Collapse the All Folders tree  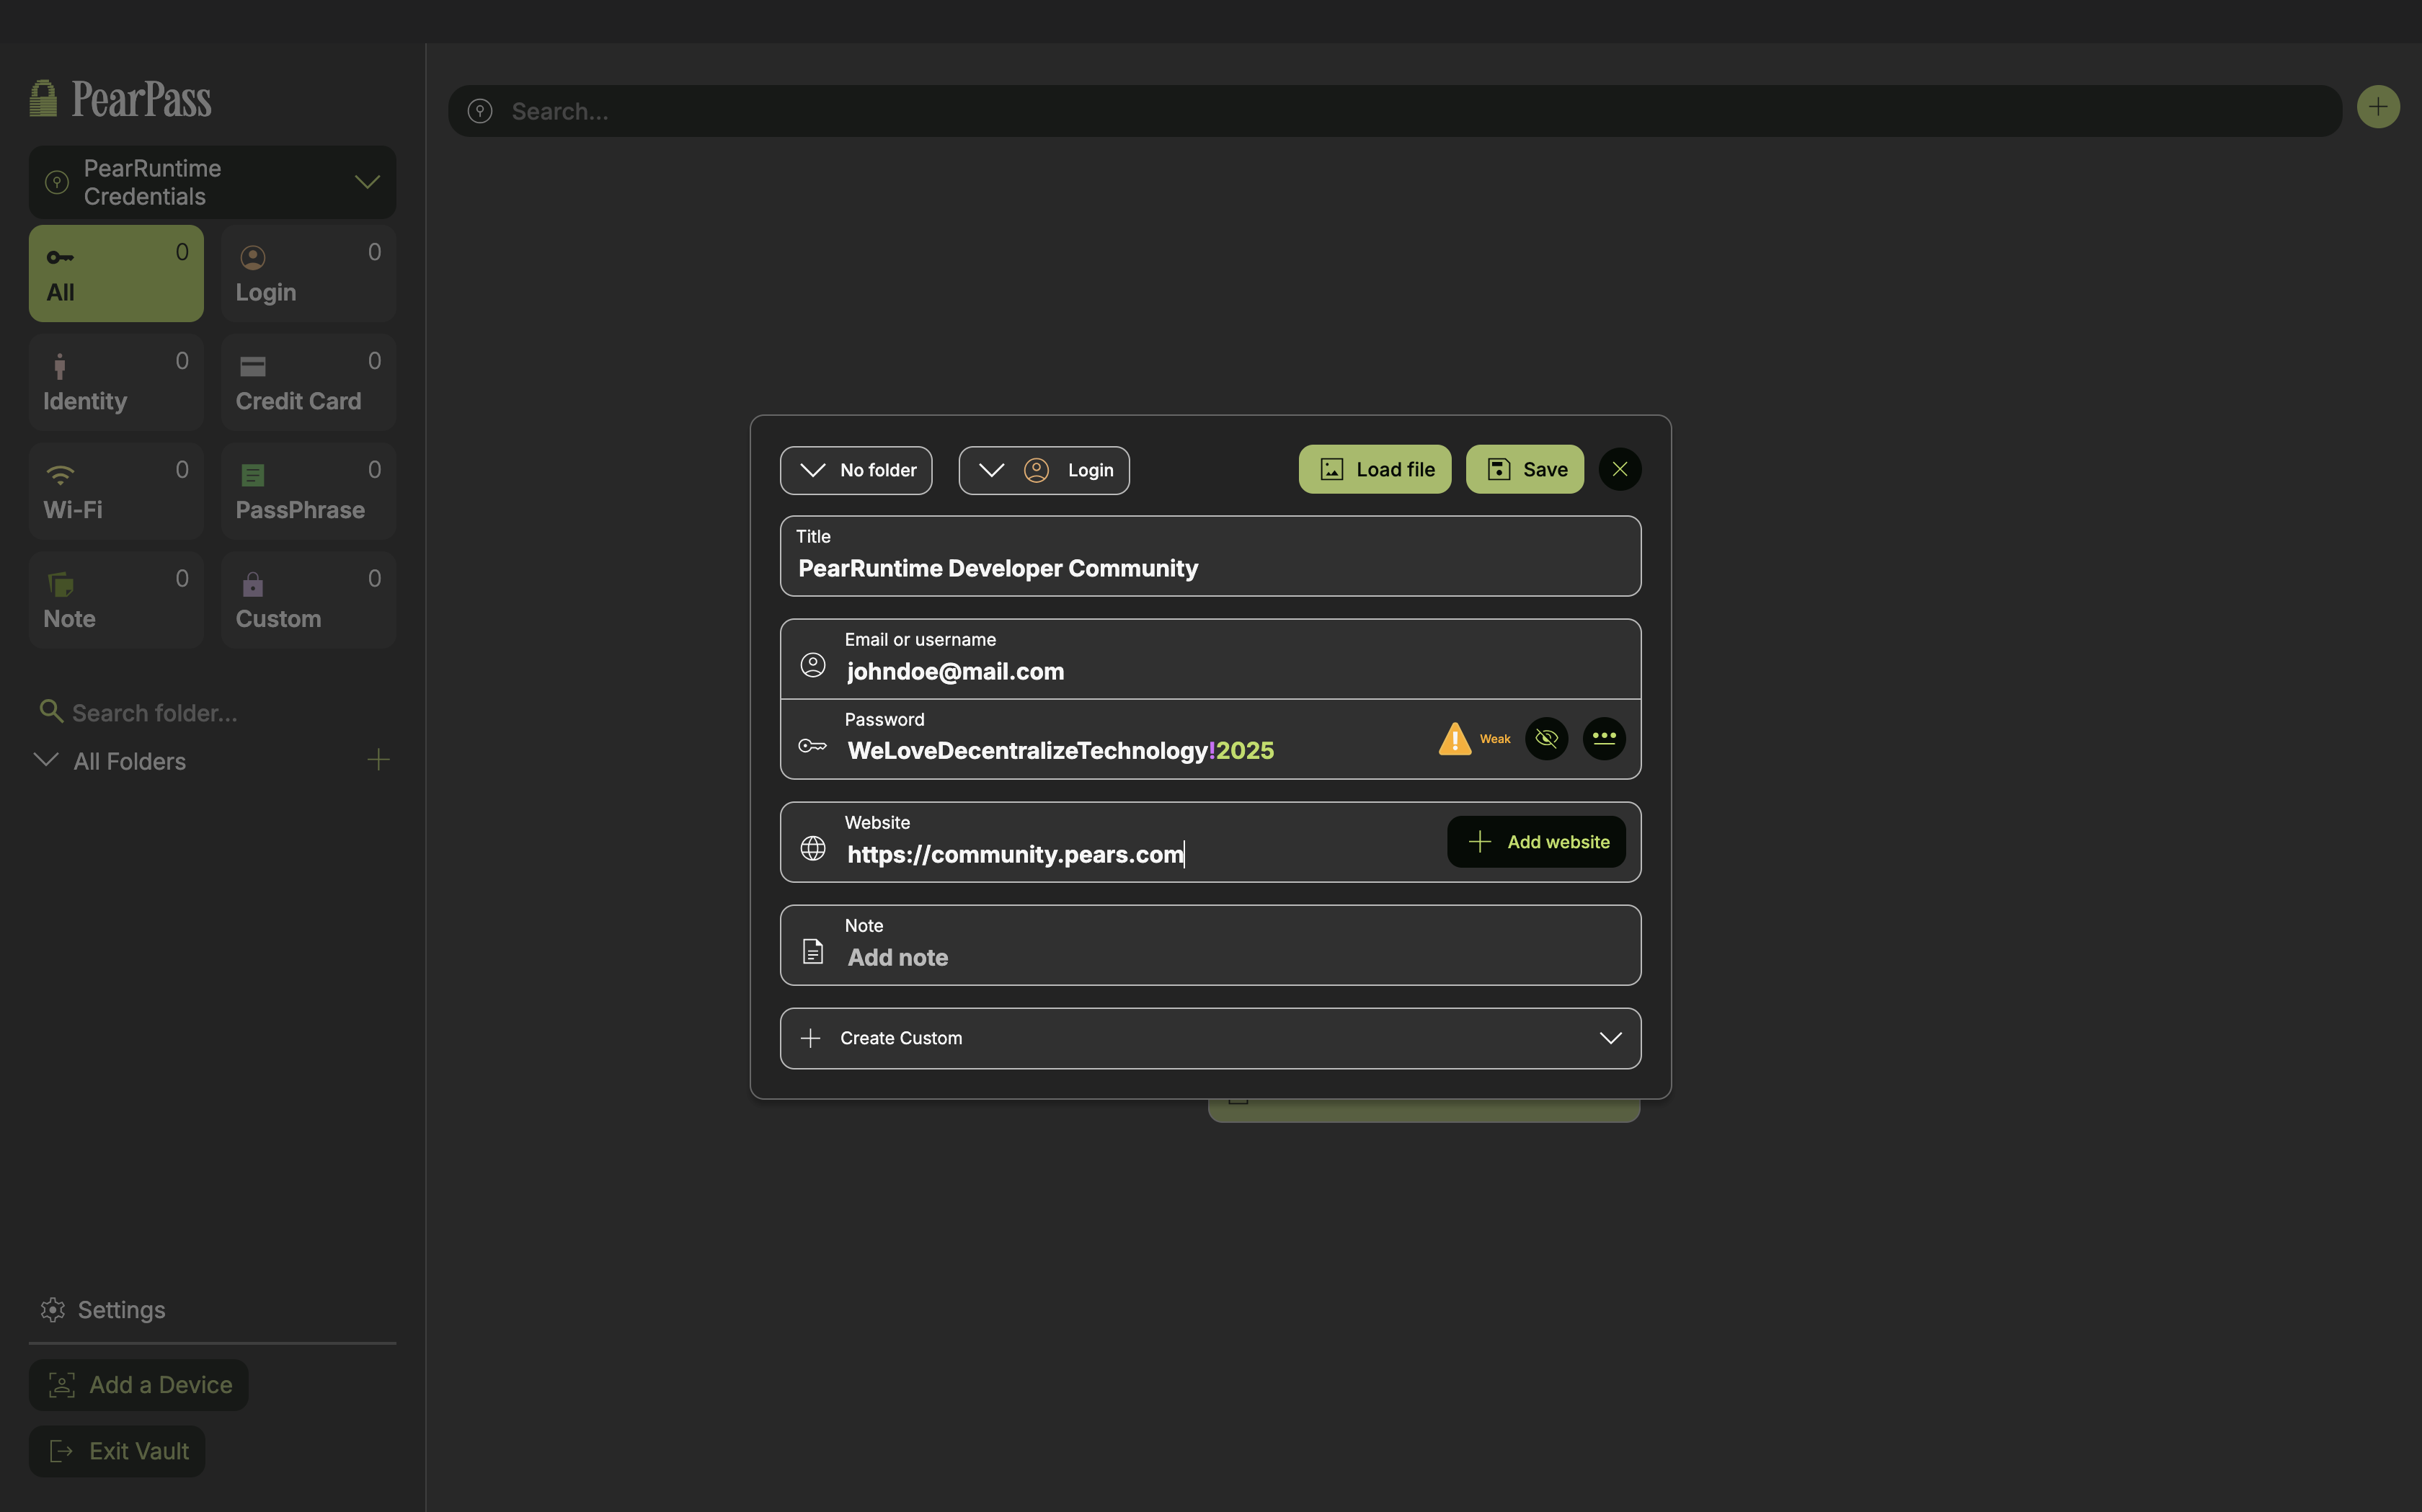pyautogui.click(x=46, y=760)
